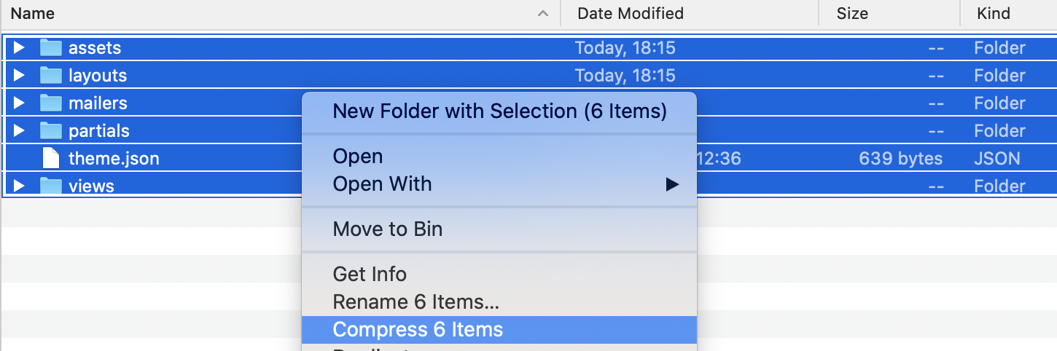Click the mailers folder icon
Image resolution: width=1057 pixels, height=351 pixels.
tap(50, 103)
